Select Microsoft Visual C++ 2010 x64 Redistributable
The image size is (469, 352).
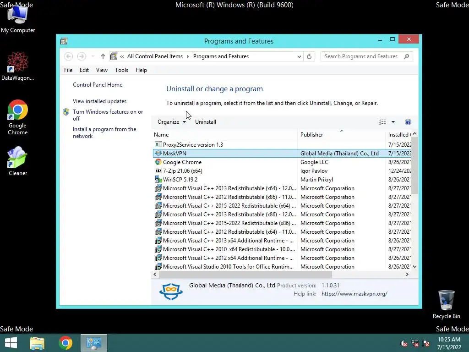pos(281,249)
